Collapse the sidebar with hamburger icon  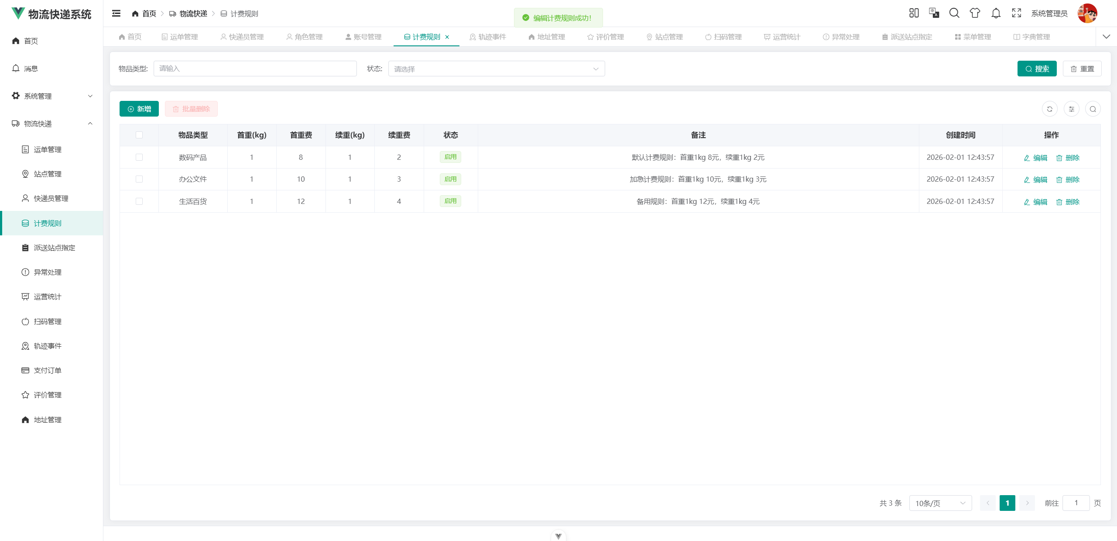[116, 14]
